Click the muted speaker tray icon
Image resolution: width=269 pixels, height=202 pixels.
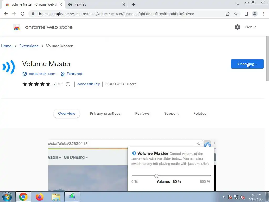242,197
